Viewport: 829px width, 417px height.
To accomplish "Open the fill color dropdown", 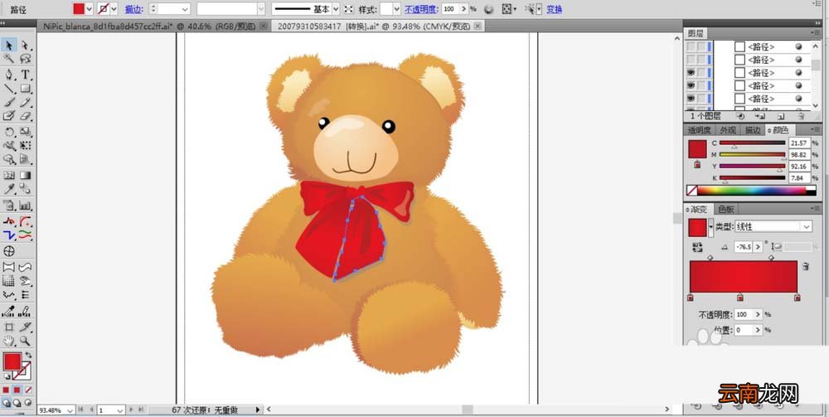I will [x=89, y=9].
